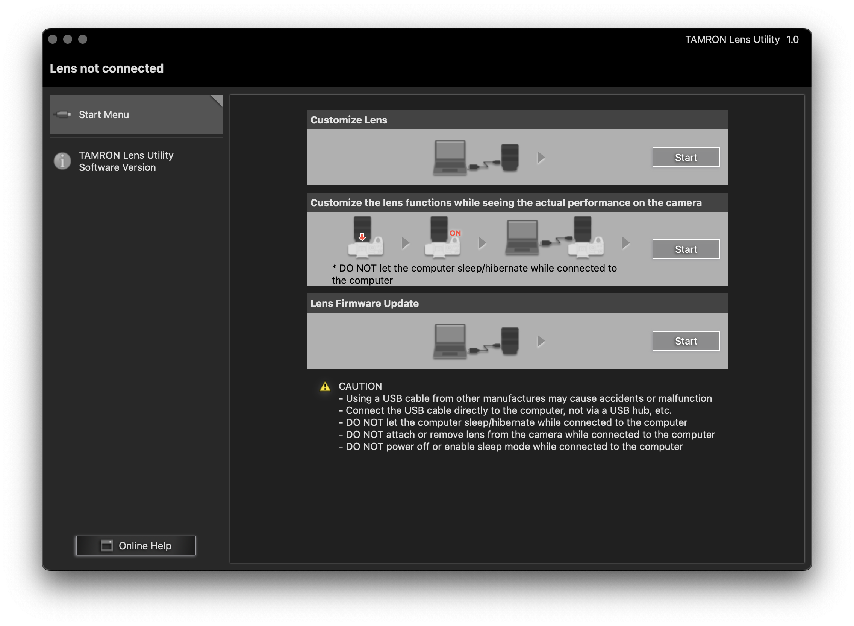Click the laptop-to-lens illustration under Customize Lens
Screen dimensions: 854x626
pos(475,157)
